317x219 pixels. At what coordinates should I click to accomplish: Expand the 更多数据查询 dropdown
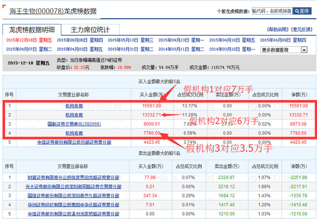point(284,50)
